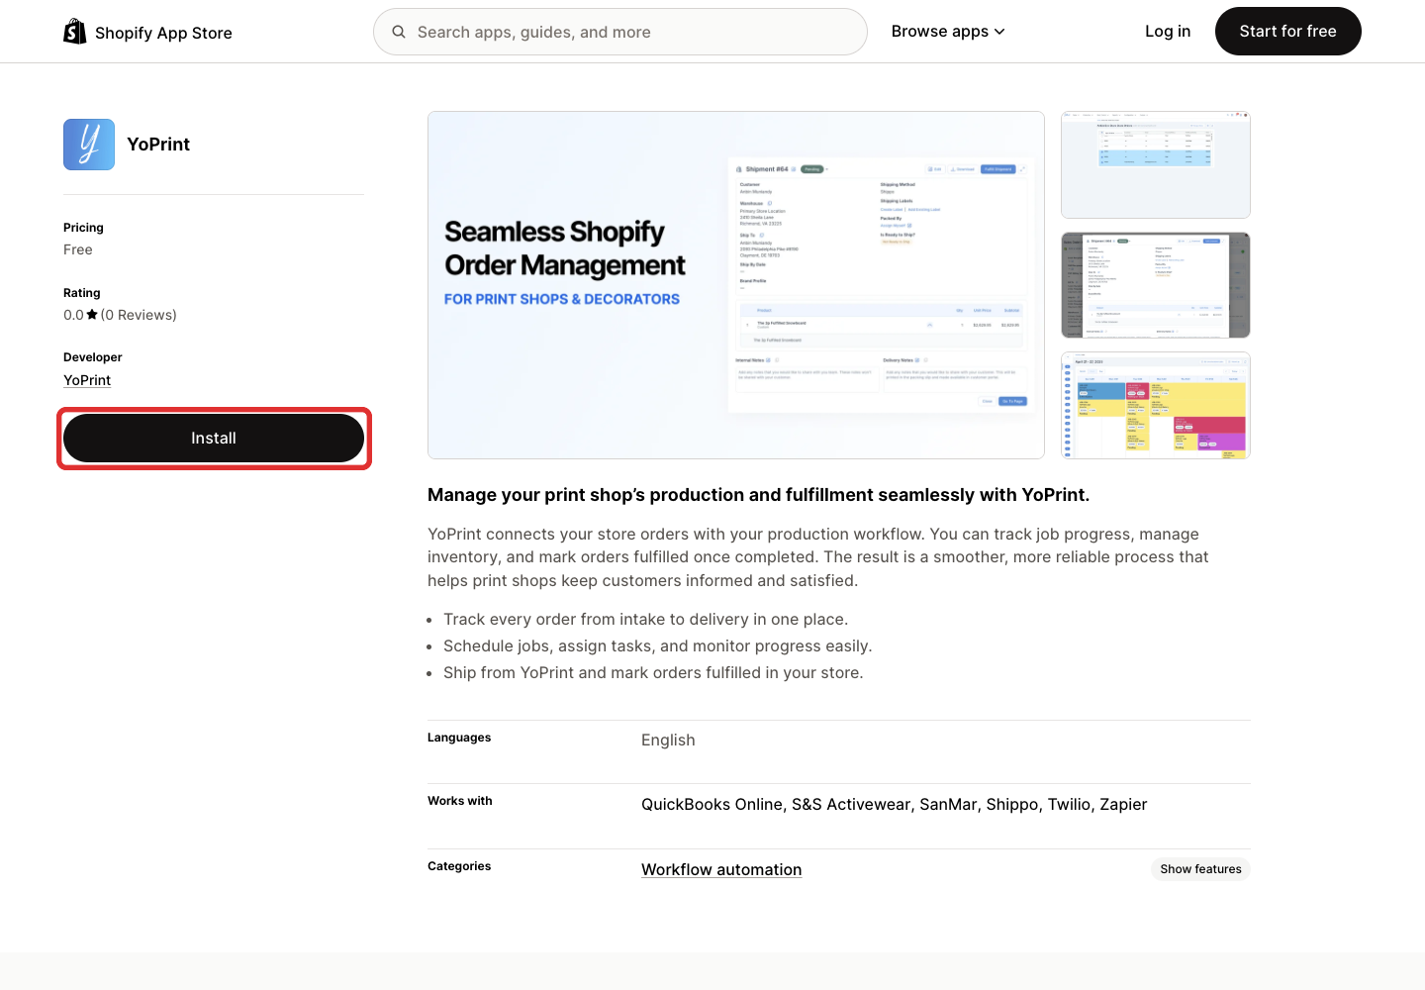The width and height of the screenshot is (1425, 990).
Task: Click the 'Works with' row label
Action: [x=460, y=801]
